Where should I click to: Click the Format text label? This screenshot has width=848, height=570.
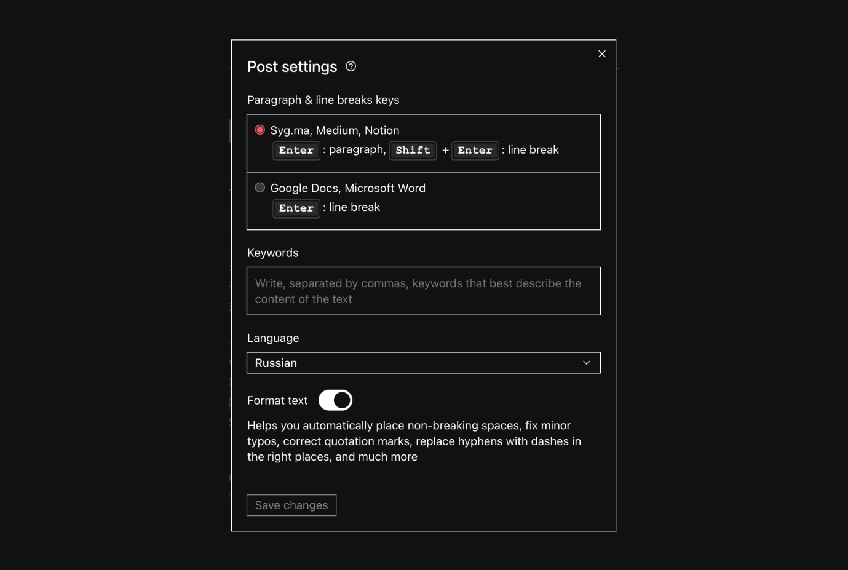[x=277, y=400]
